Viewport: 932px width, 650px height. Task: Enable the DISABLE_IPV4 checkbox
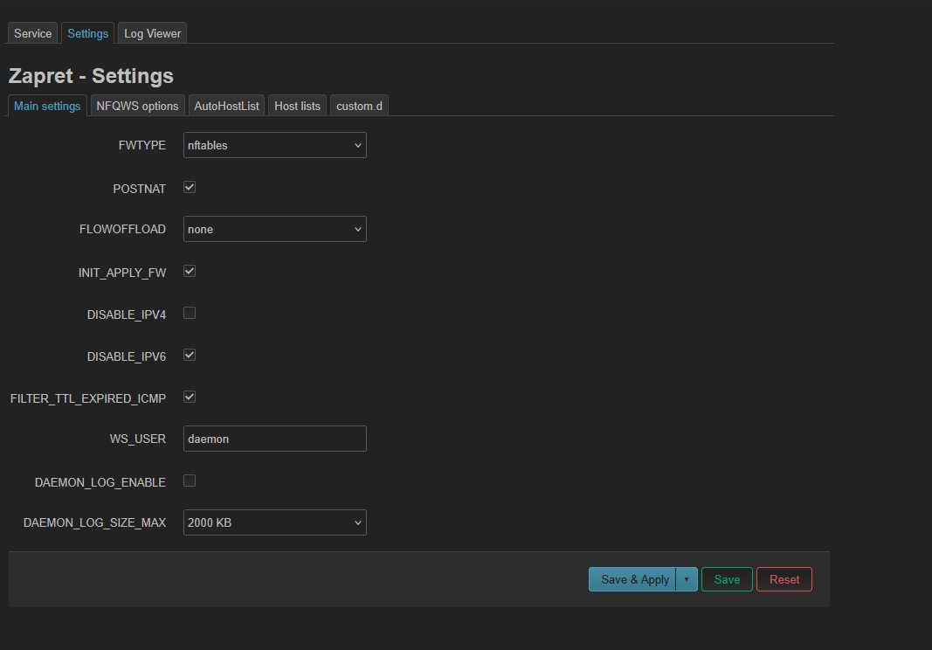pos(190,313)
